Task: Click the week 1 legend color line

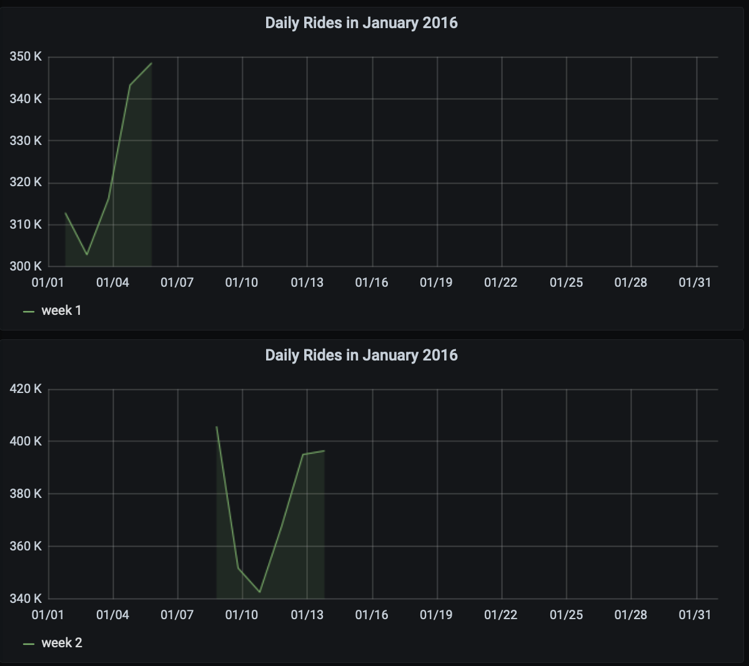Action: click(29, 311)
